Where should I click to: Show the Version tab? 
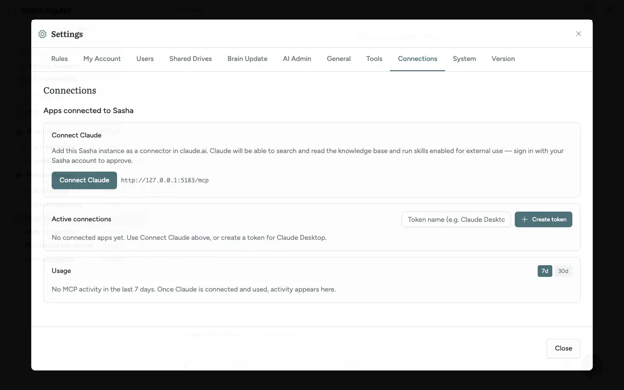pos(503,58)
